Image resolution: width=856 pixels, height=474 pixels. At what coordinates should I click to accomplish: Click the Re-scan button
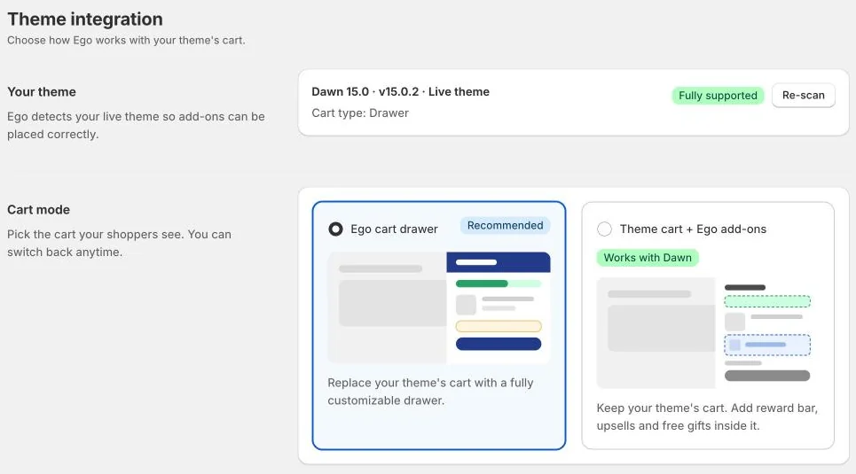[803, 96]
